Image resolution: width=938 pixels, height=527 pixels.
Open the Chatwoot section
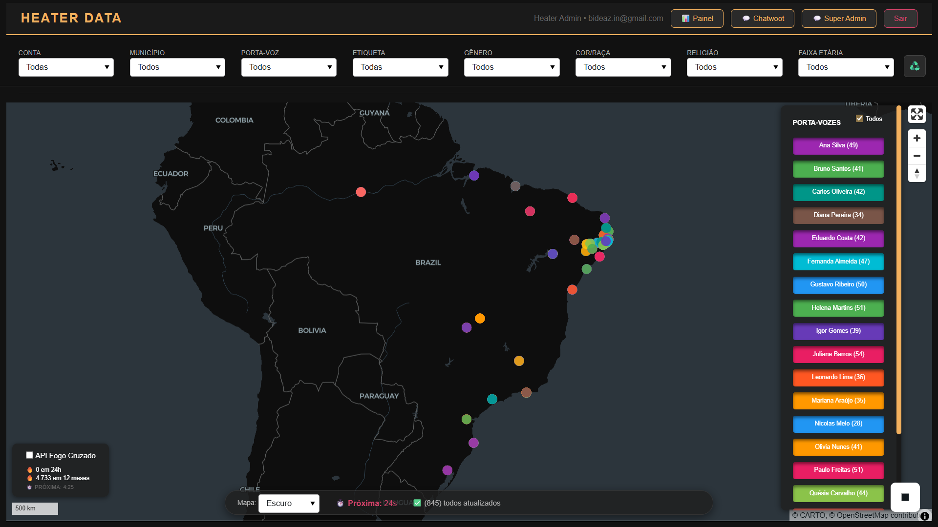pyautogui.click(x=762, y=18)
